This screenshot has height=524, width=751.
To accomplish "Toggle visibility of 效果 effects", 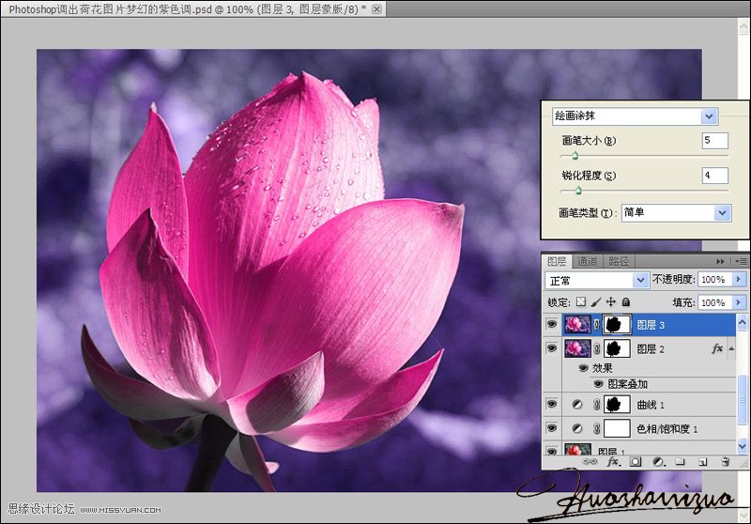I will [583, 368].
